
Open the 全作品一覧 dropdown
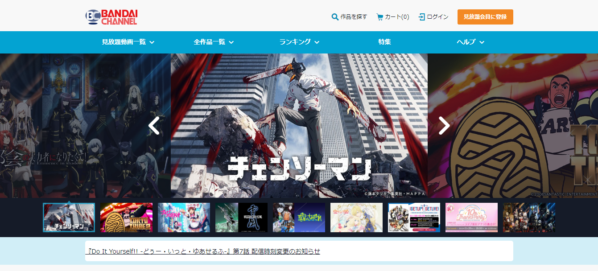pos(212,42)
